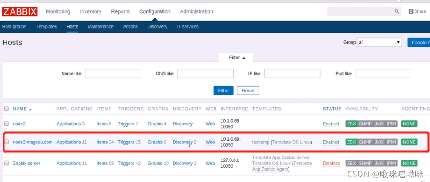Viewport: 430px width, 182px height.
Task: Check the node2 host checkbox
Action: (x=7, y=124)
